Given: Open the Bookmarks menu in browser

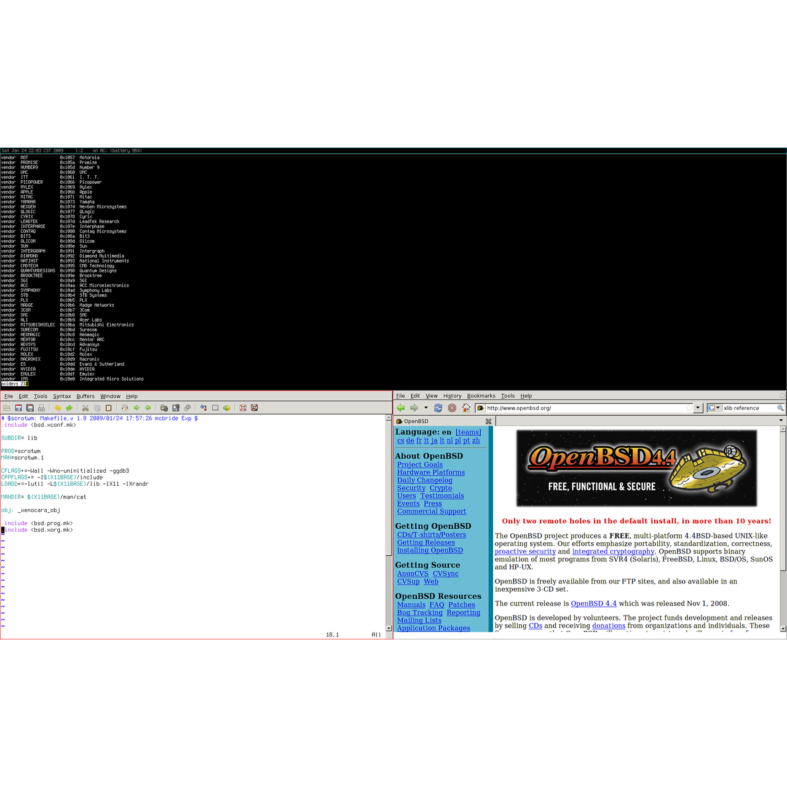Looking at the screenshot, I should click(481, 396).
